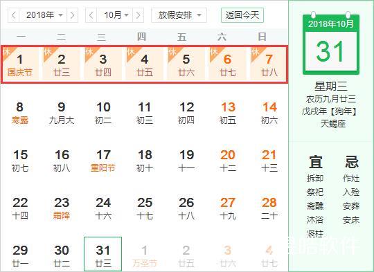Select October 12 初四
Image resolution: width=374 pixels, height=272 pixels.
[186, 113]
